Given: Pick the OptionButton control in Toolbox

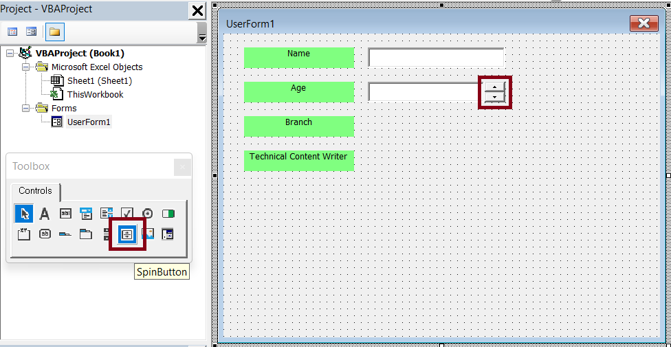Looking at the screenshot, I should pos(148,214).
